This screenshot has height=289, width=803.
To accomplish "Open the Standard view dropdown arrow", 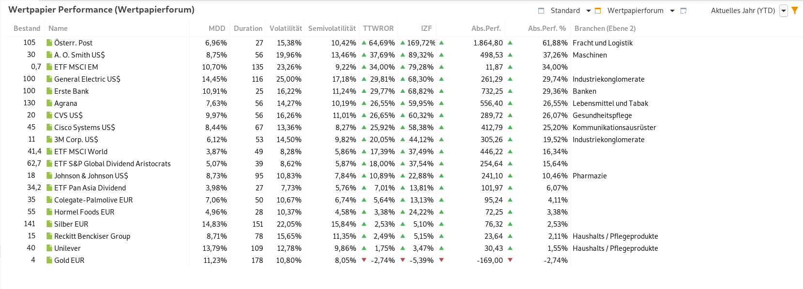I will point(589,11).
